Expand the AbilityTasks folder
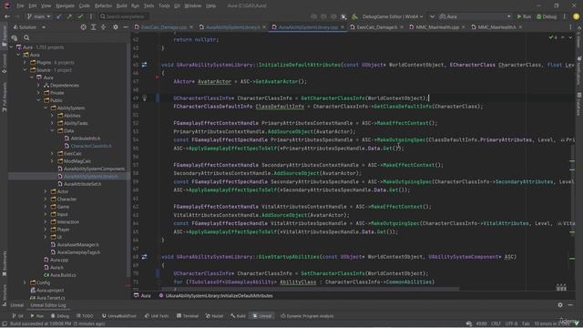 tap(53, 123)
